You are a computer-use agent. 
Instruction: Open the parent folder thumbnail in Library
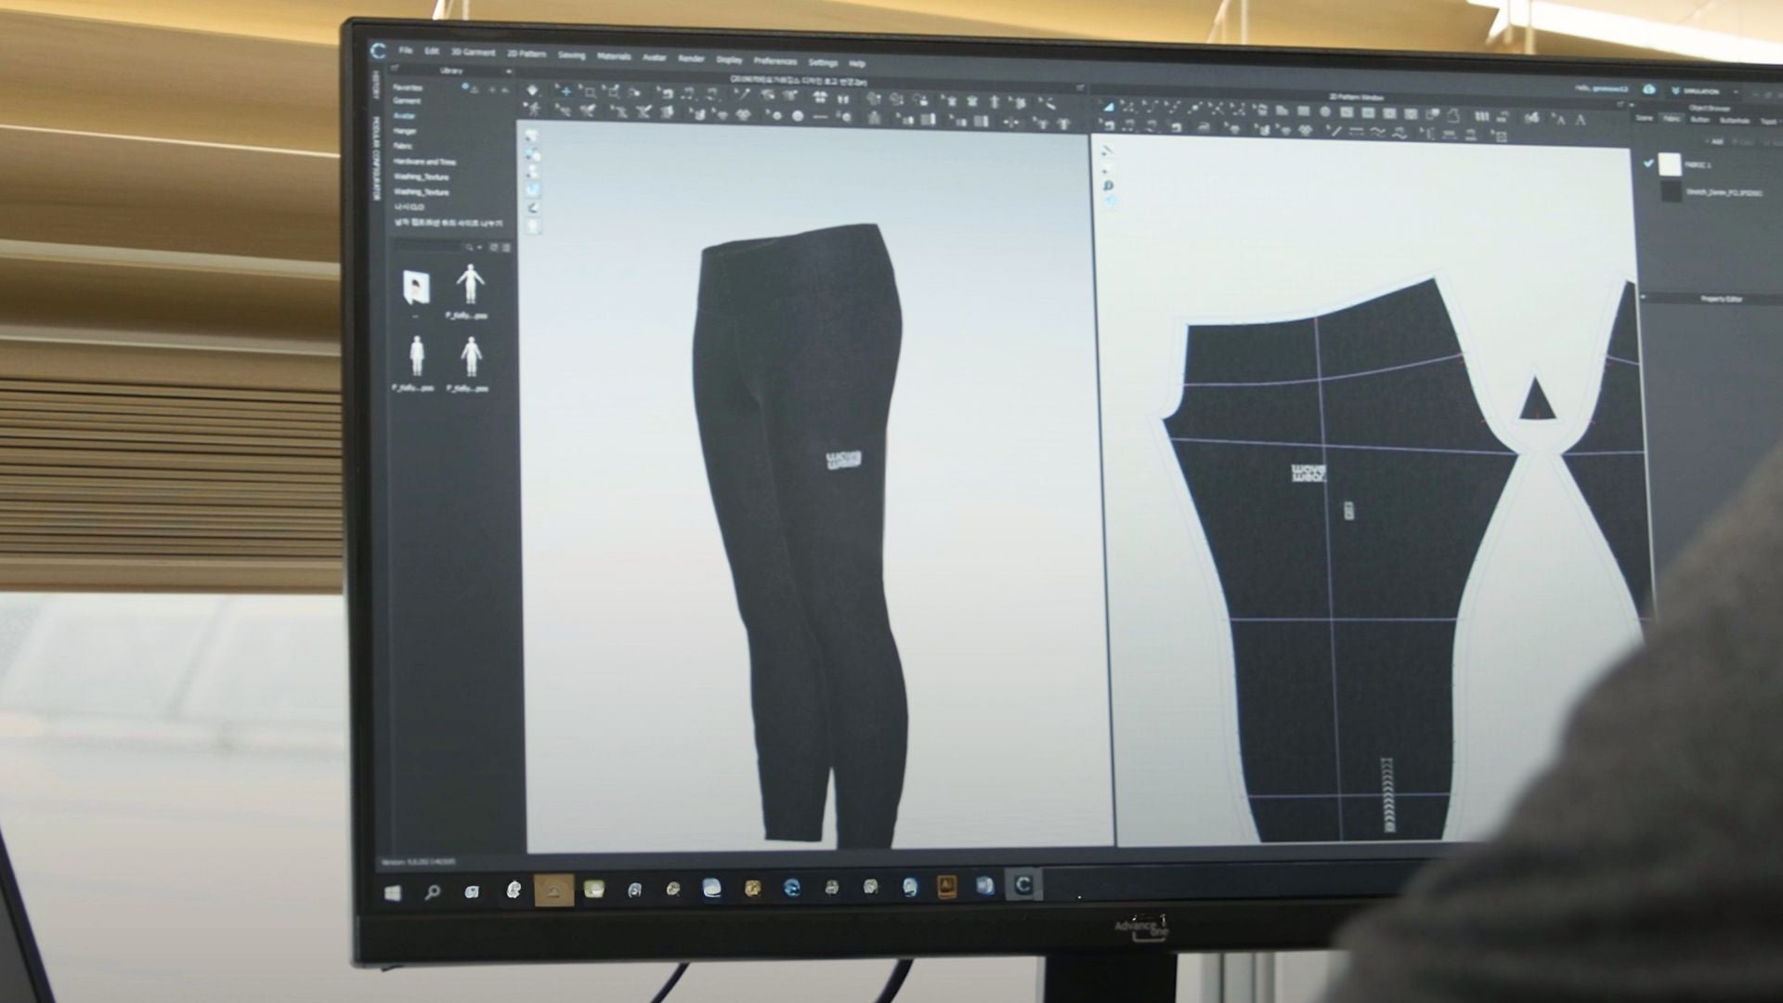point(415,289)
